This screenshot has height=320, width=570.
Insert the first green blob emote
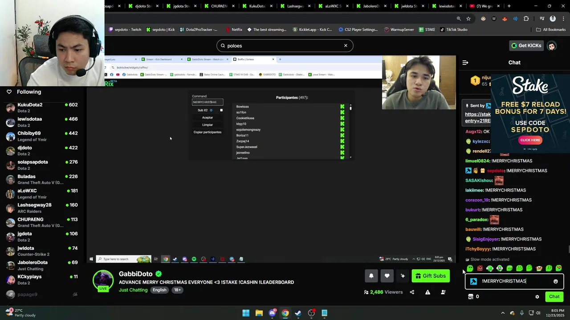pos(470,268)
